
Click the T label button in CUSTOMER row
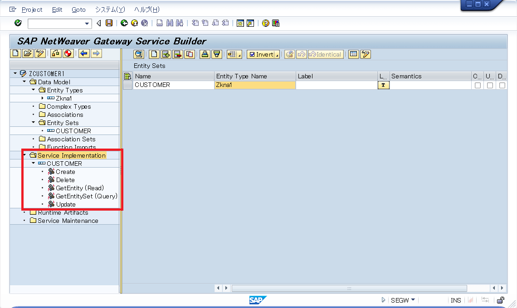tap(383, 85)
